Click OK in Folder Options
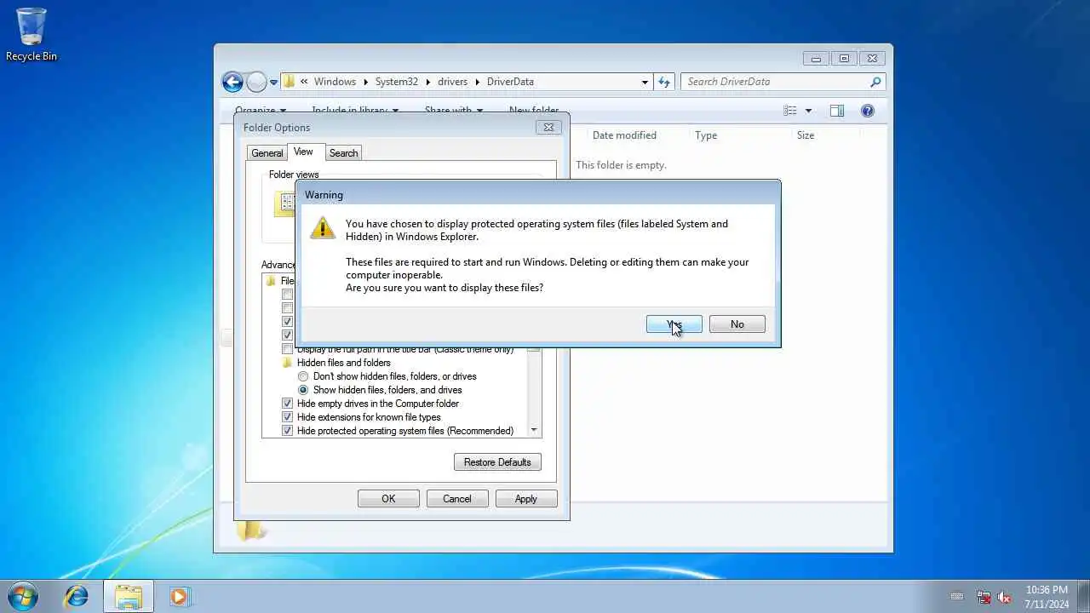The height and width of the screenshot is (613, 1090). coord(388,499)
